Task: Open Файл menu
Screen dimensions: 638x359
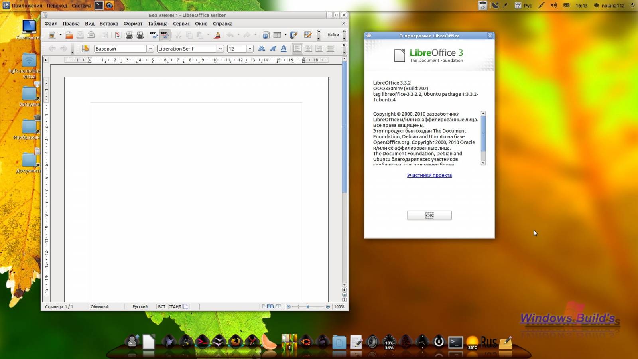Action: click(x=51, y=24)
